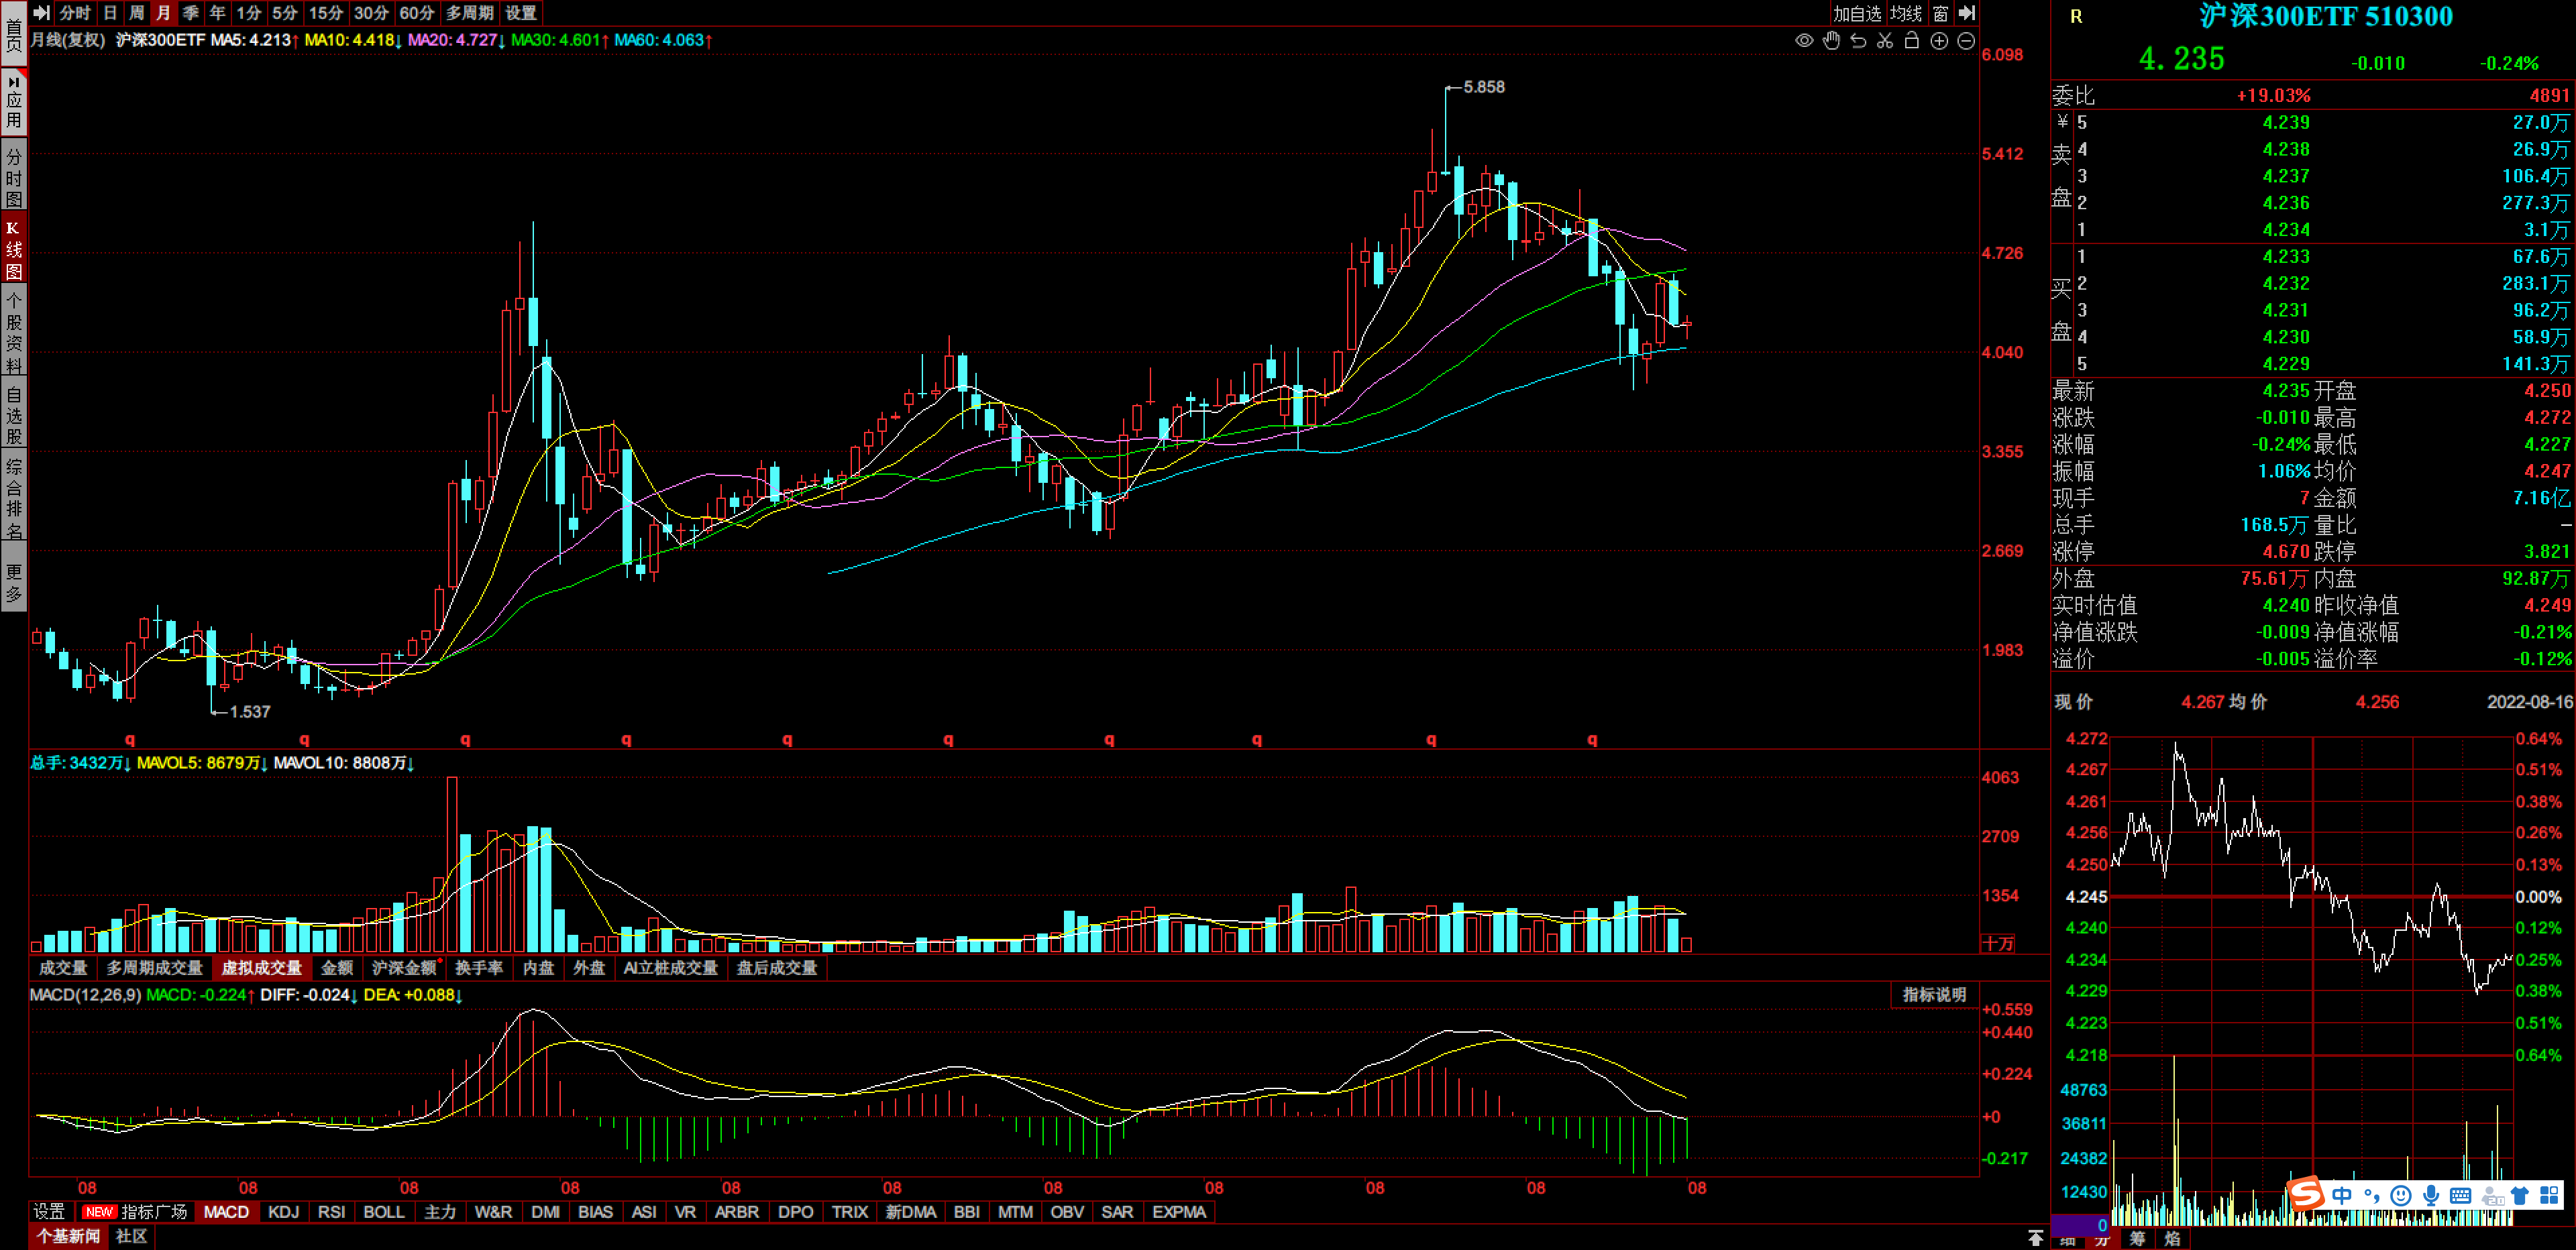Click the purple volume value box
This screenshot has height=1250, width=2576.
(x=2080, y=1225)
